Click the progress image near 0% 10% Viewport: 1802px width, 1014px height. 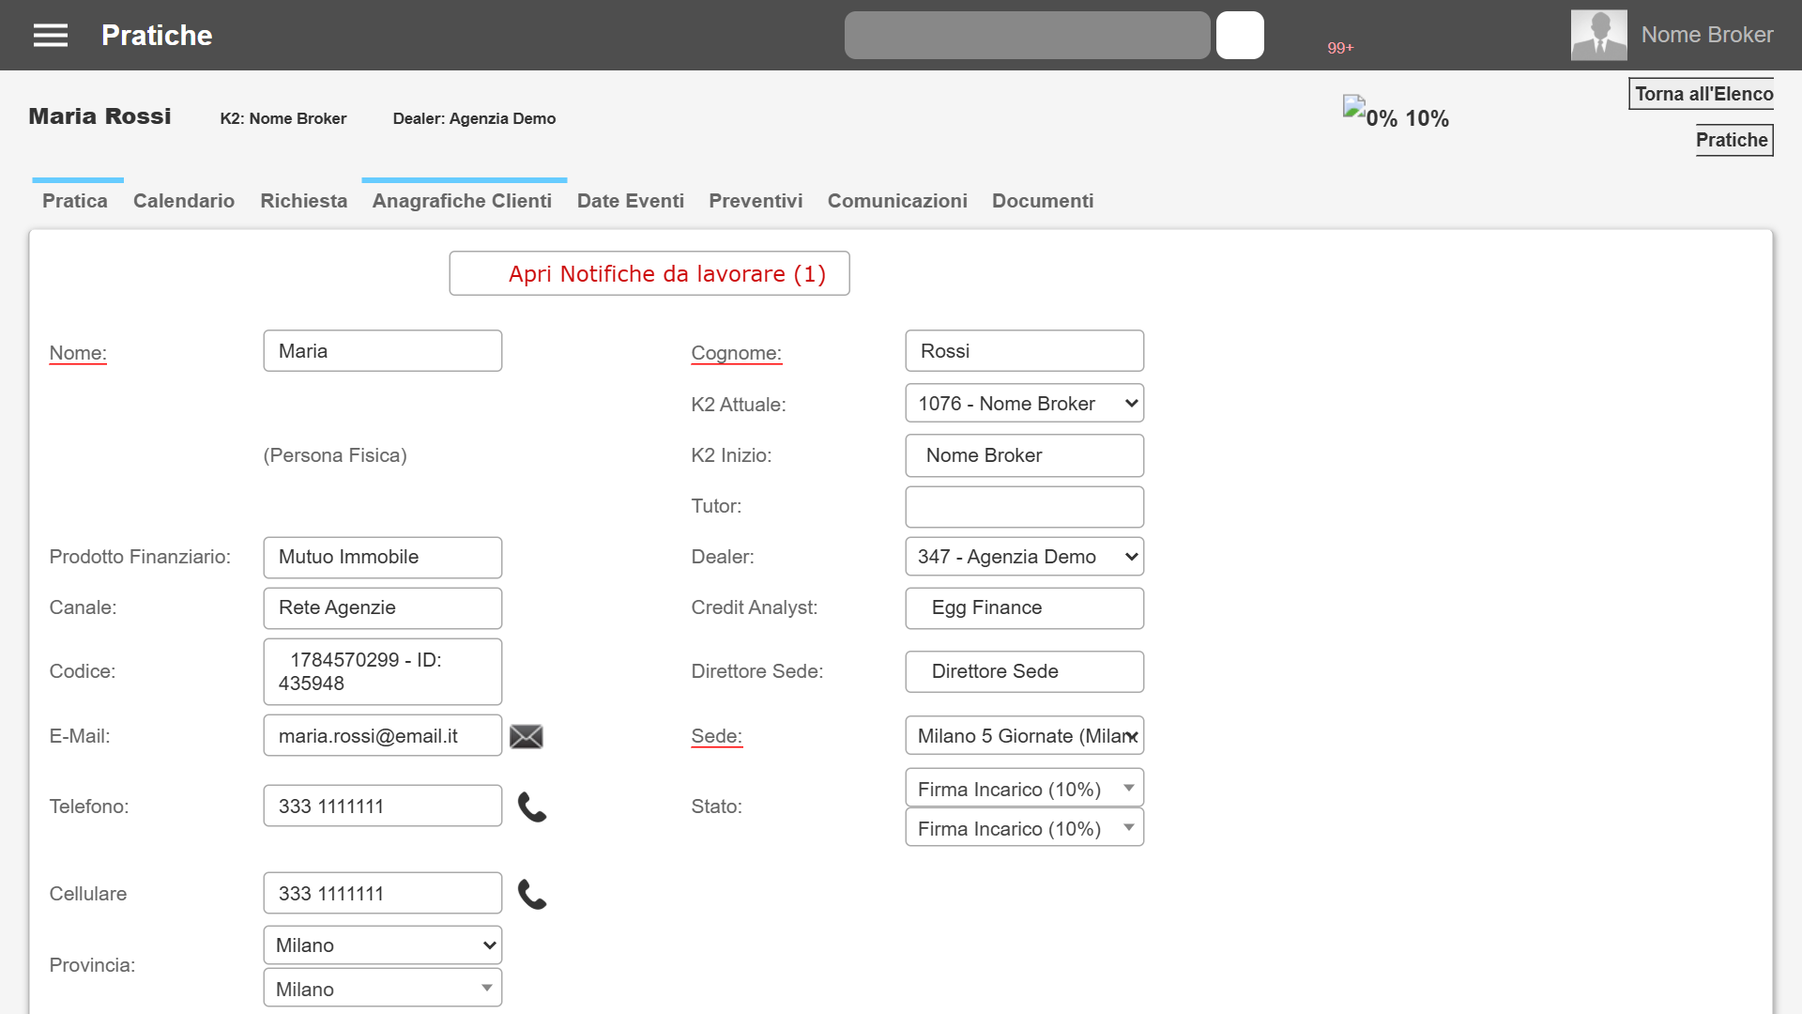pos(1353,106)
